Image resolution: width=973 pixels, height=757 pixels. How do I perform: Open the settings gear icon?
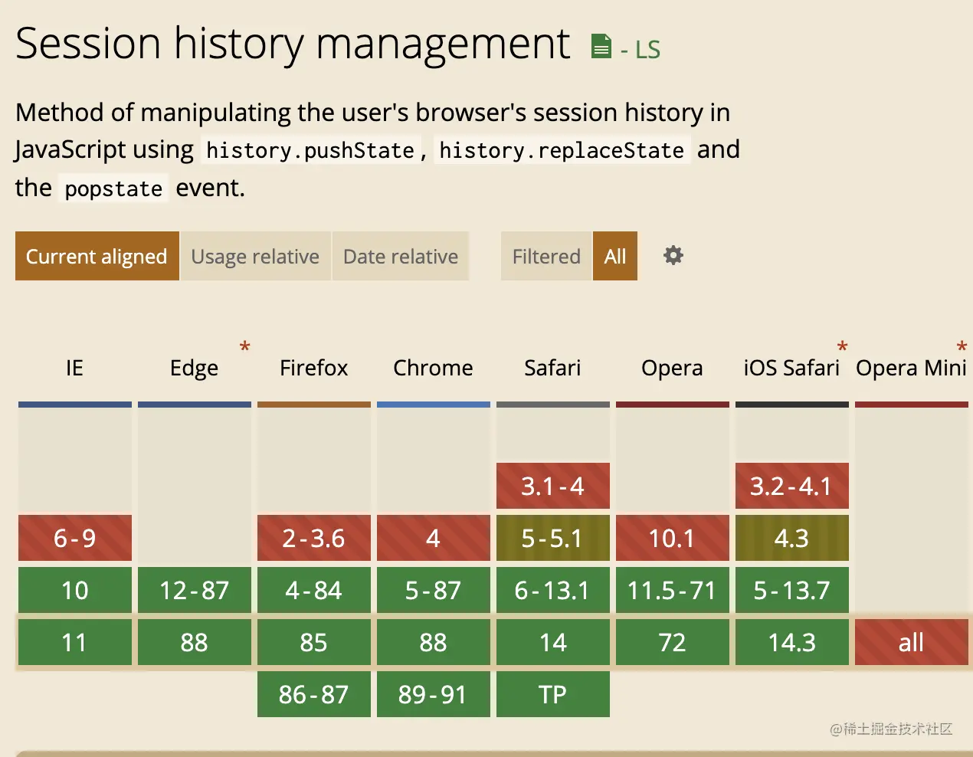(673, 255)
